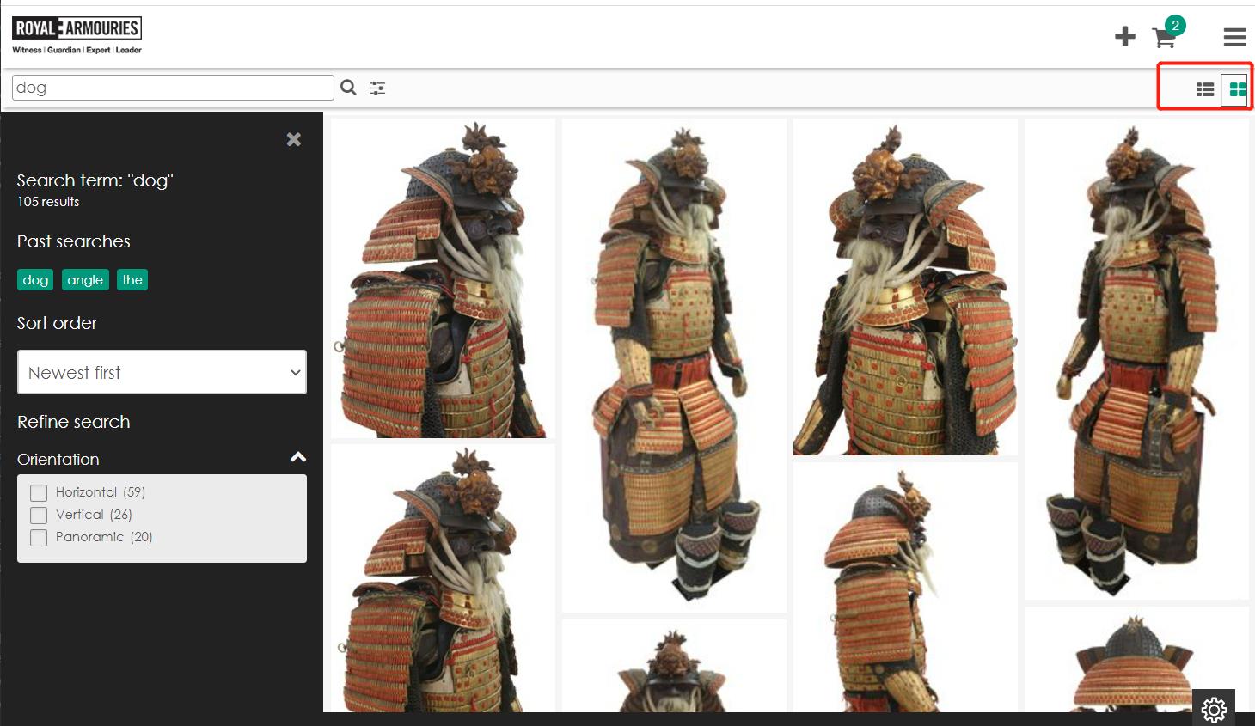Open the helmet-only thumbnail in fourth column
The height and width of the screenshot is (726, 1255).
(x=1136, y=659)
